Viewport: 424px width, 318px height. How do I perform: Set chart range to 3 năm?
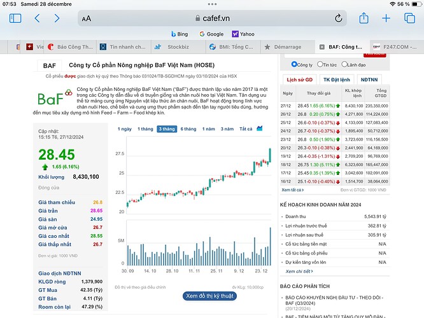click(227, 129)
